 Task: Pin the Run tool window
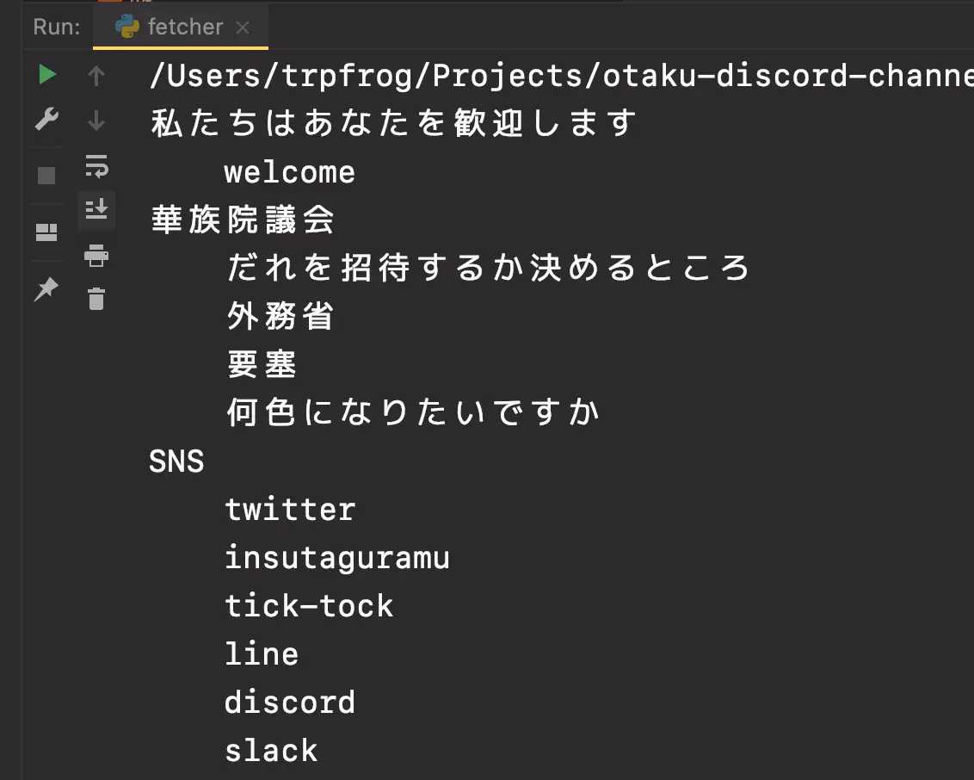[x=46, y=290]
